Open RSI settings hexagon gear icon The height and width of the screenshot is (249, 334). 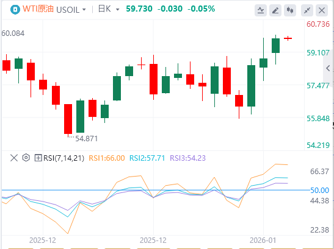(26, 158)
